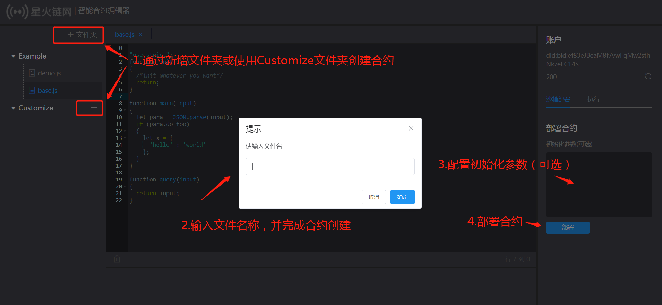The width and height of the screenshot is (662, 305).
Task: Click the 确定 button
Action: (x=402, y=197)
